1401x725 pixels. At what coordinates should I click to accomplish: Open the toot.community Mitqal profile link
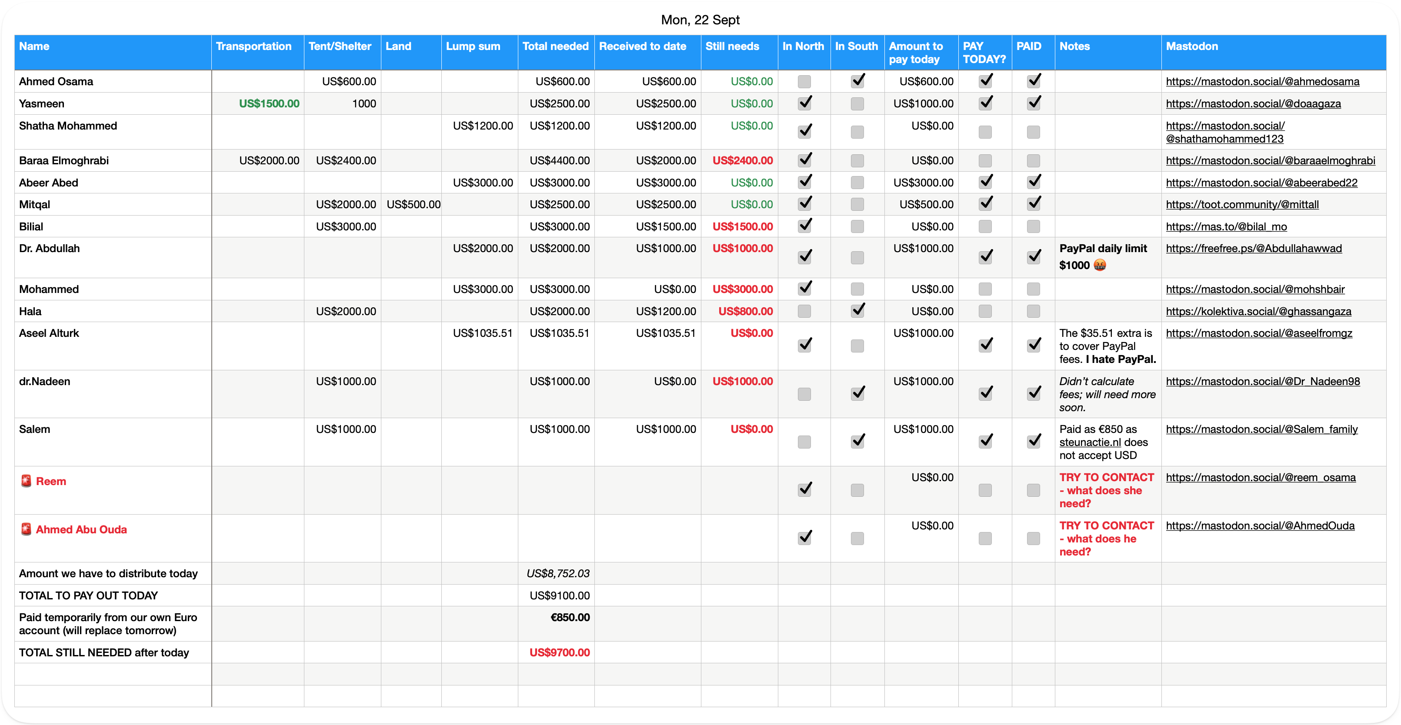(x=1242, y=204)
